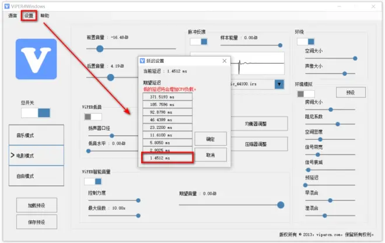Click the 声像大小 slider handle
Viewport: 385px width, 243px height.
click(345, 73)
